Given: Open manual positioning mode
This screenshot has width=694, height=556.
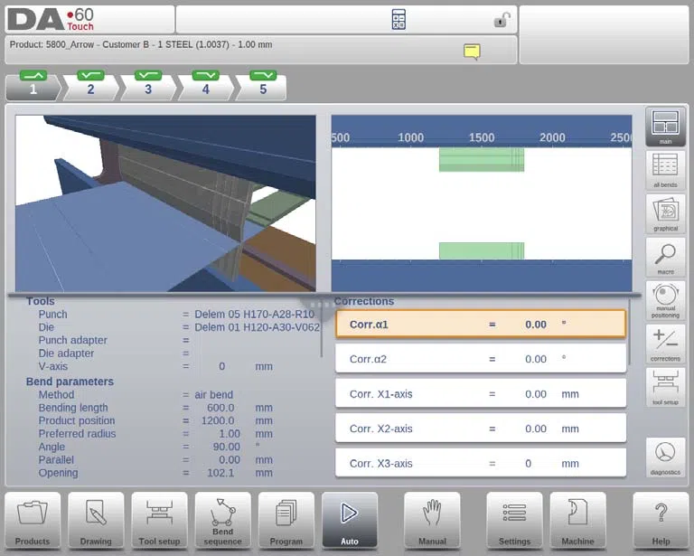Looking at the screenshot, I should point(665,300).
